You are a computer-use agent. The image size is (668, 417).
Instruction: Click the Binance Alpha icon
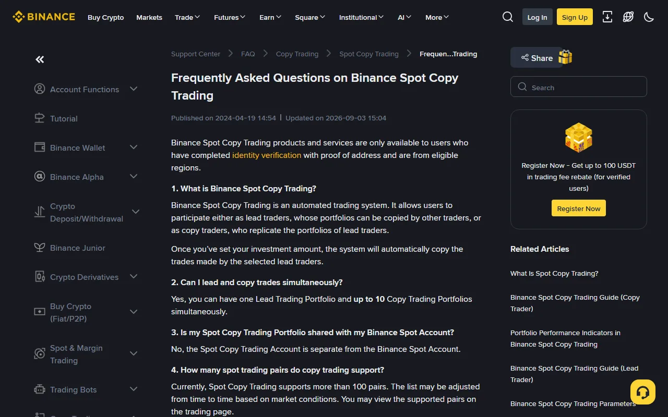coord(40,176)
